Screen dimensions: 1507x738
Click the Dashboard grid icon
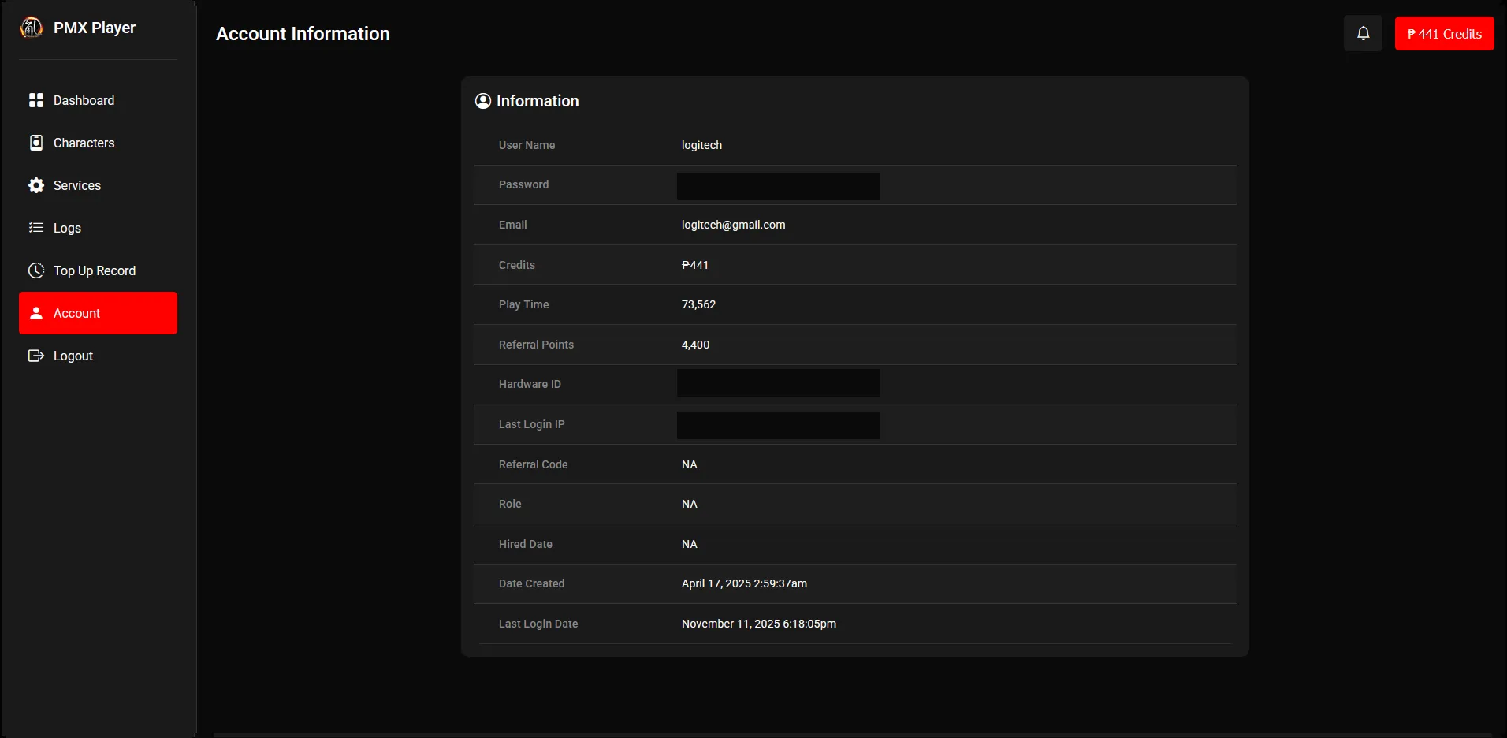36,100
